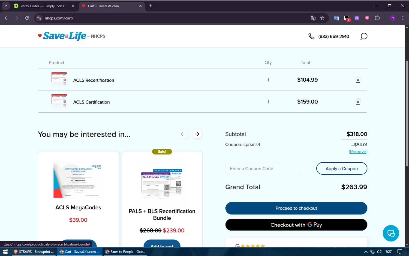
Task: Go back in browser history
Action: coord(7,18)
